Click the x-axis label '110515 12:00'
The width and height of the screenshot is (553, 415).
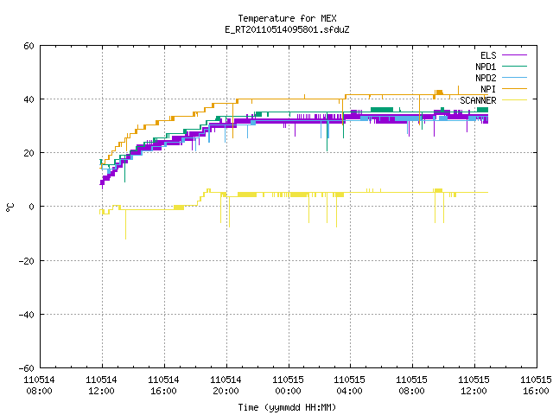point(474,386)
